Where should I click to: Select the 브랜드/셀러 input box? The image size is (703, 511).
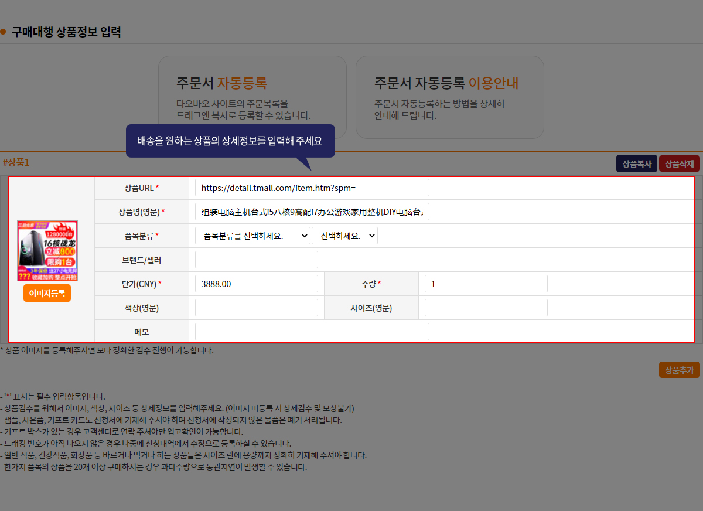point(256,260)
